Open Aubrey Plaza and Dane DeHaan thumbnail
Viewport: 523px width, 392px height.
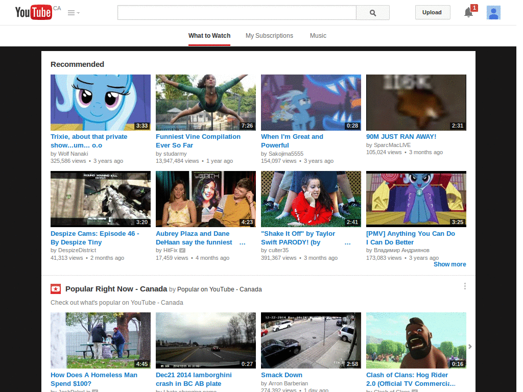click(206, 199)
